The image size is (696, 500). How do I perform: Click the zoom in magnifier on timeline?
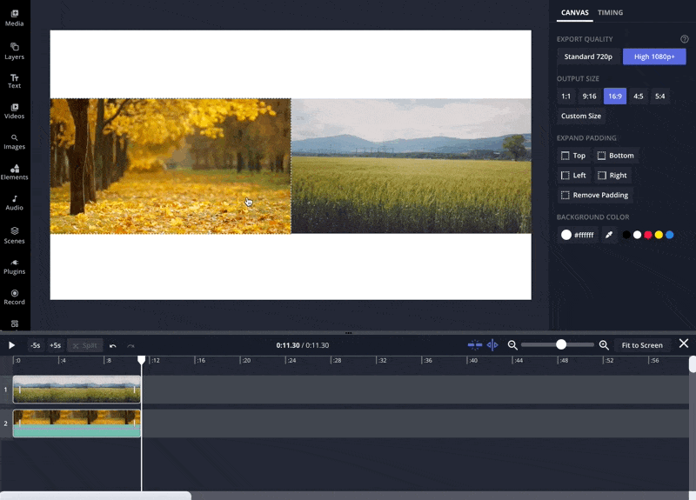604,345
